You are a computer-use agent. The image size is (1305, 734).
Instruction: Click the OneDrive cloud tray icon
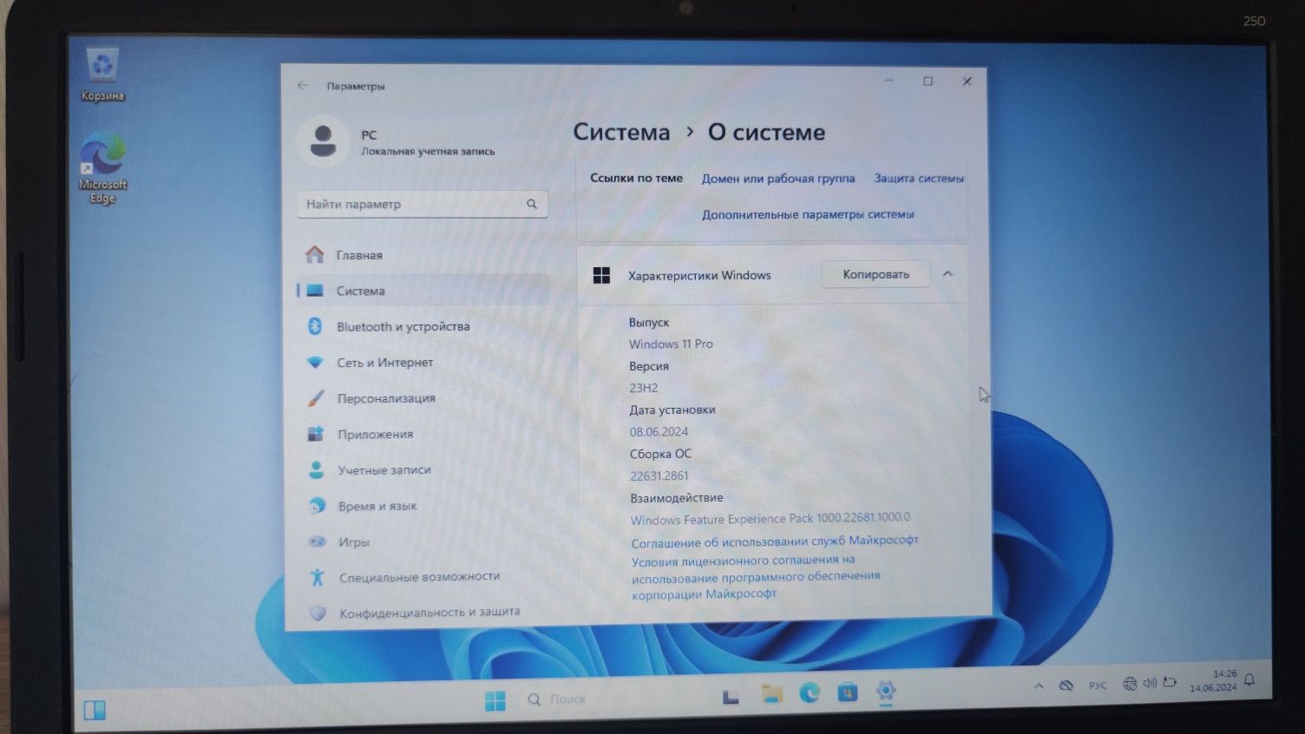pos(1066,685)
